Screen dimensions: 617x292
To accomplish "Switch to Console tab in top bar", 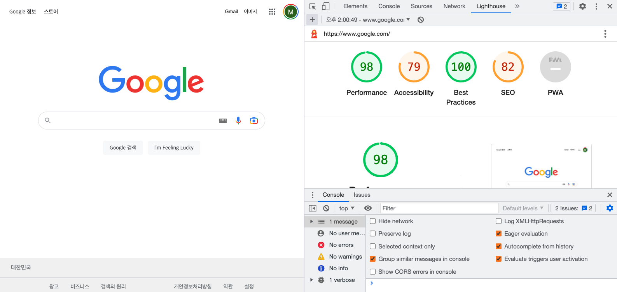I will click(389, 6).
